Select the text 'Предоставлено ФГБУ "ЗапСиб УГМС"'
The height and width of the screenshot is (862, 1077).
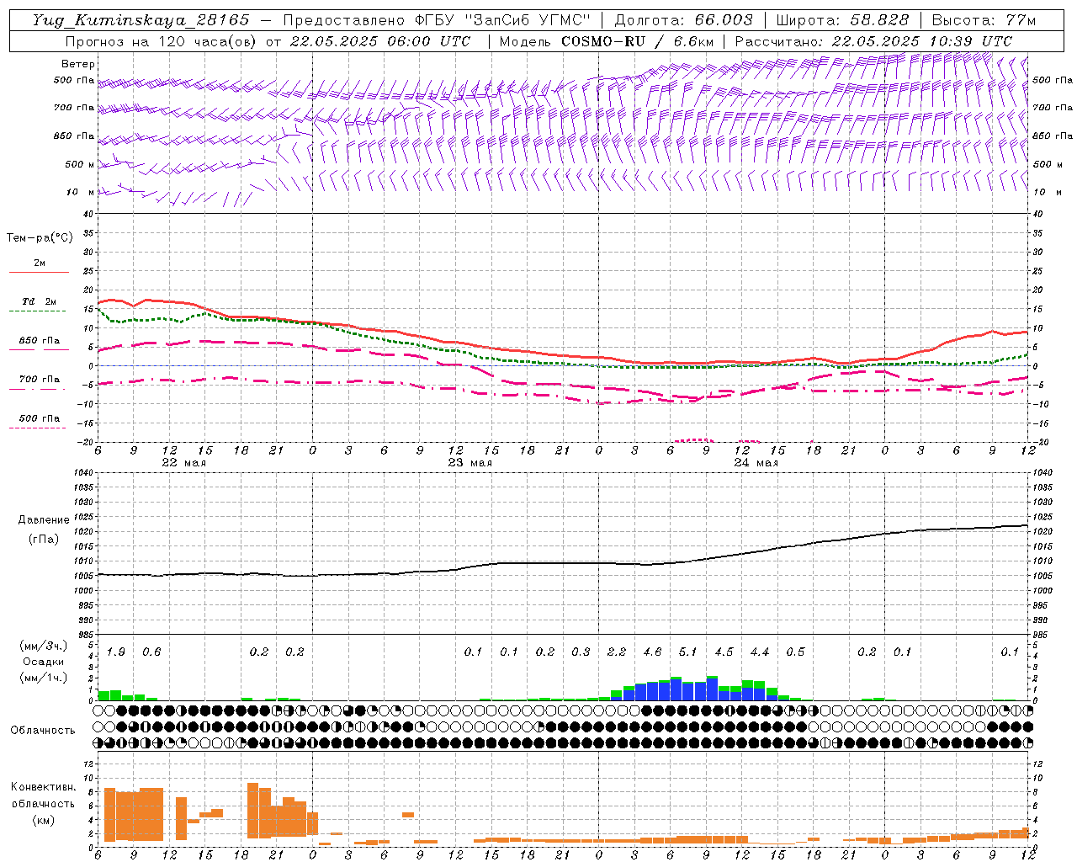pyautogui.click(x=438, y=20)
